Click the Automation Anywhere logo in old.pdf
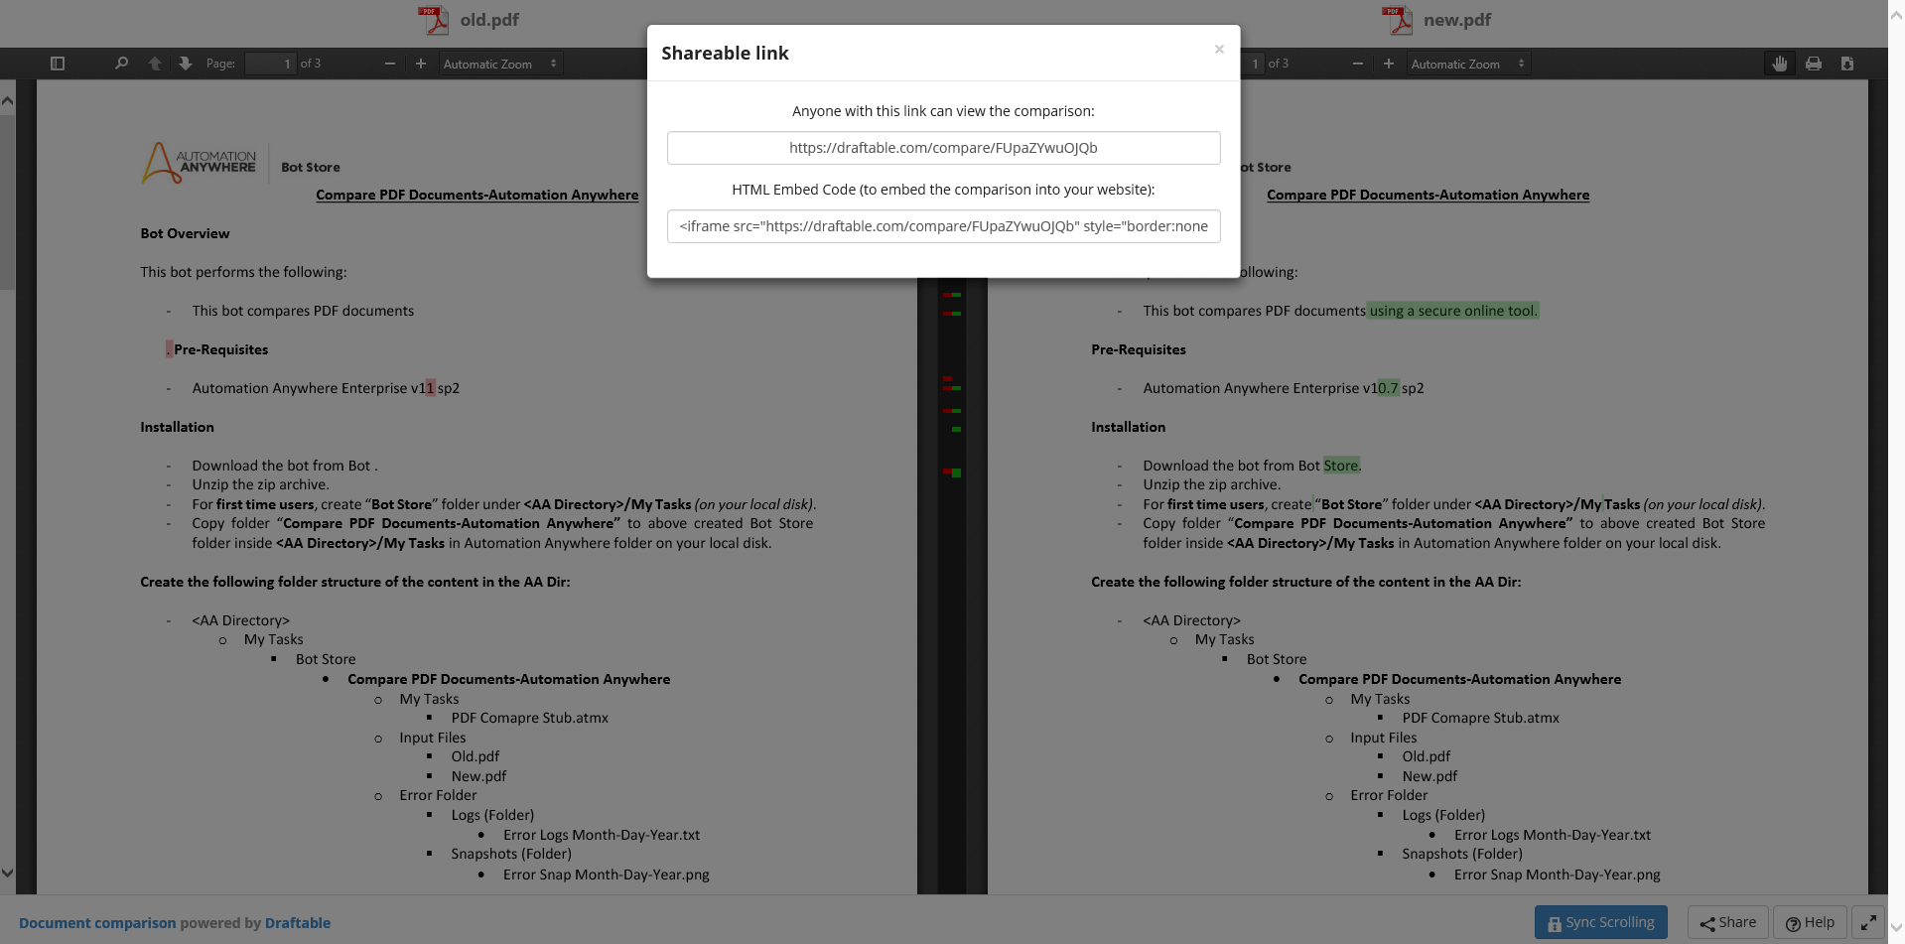The height and width of the screenshot is (944, 1905). [x=200, y=163]
